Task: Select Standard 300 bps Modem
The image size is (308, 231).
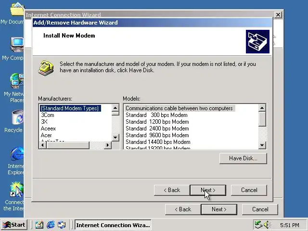Action: tap(156, 115)
